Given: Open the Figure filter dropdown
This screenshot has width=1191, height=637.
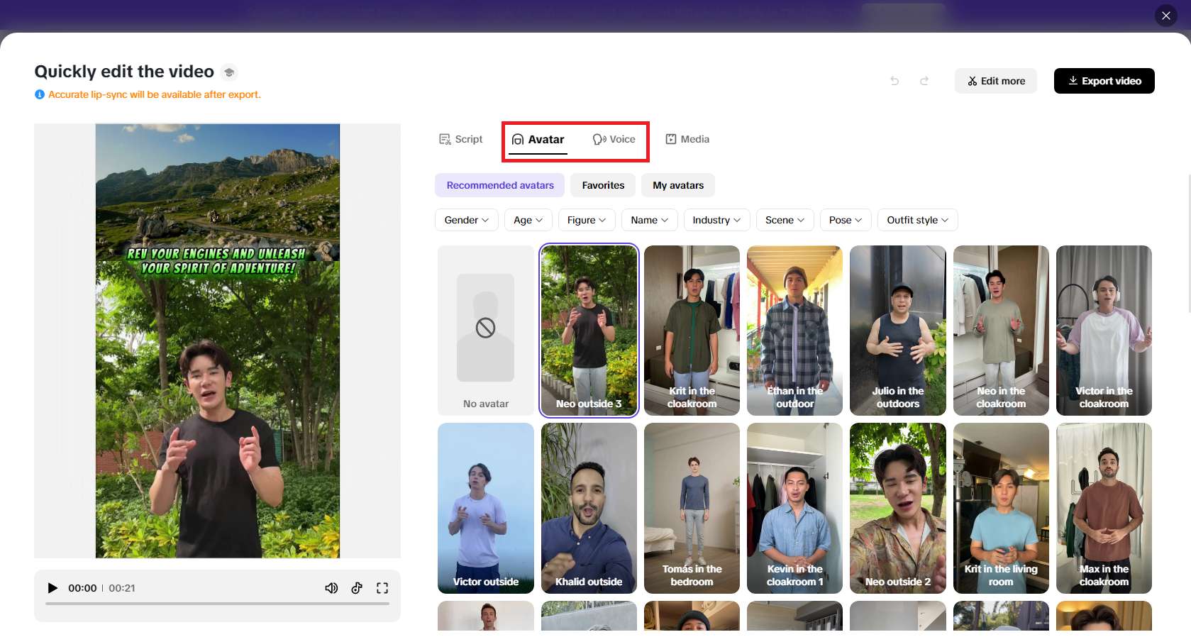Looking at the screenshot, I should (x=587, y=220).
